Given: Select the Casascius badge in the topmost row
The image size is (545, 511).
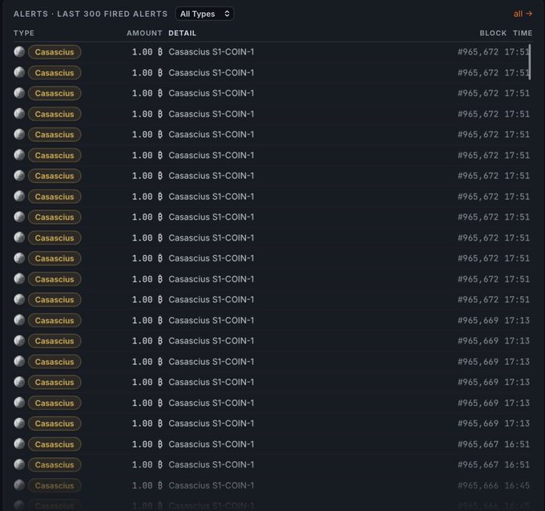Looking at the screenshot, I should [54, 52].
